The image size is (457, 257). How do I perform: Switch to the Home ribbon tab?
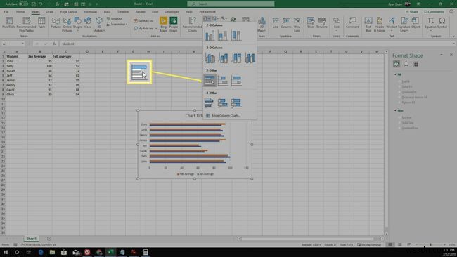tap(20, 12)
